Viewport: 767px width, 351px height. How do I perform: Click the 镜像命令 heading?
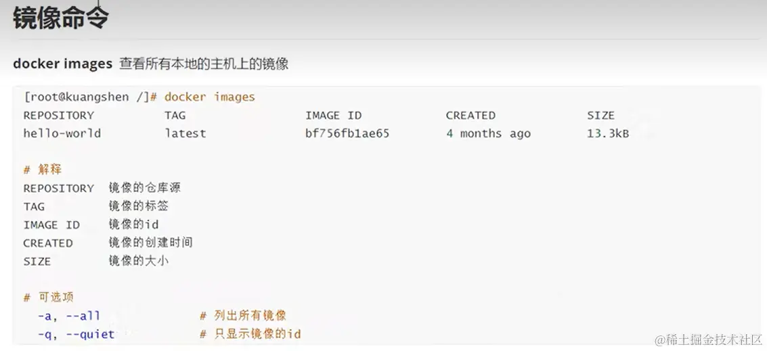(x=61, y=19)
